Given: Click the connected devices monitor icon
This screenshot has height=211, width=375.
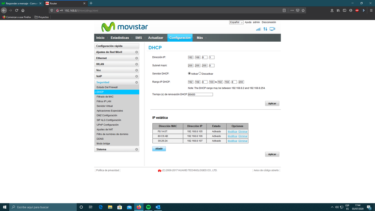Looking at the screenshot, I should click(x=272, y=29).
